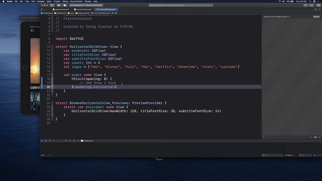Toggle the inspectors panel button
Image resolution: width=322 pixels, height=181 pixels.
click(318, 5)
